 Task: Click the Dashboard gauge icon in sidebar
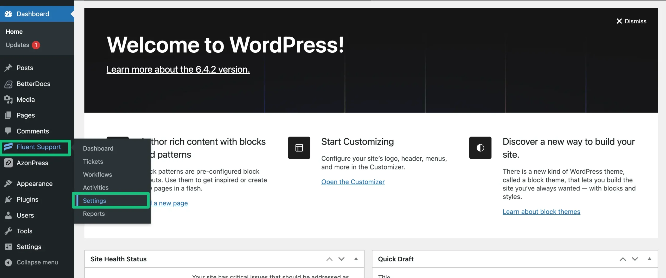coord(8,14)
